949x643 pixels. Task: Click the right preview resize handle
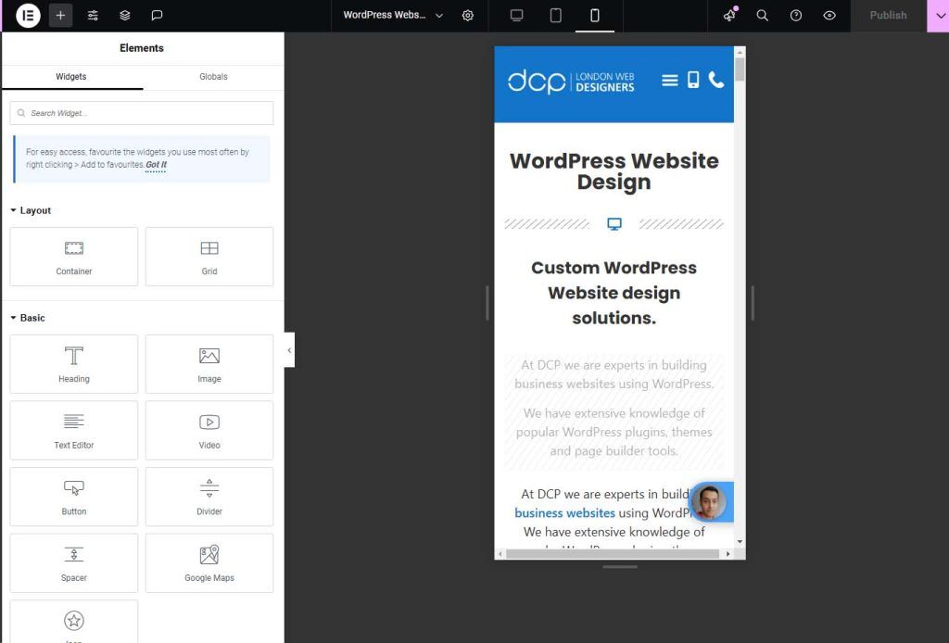tap(753, 303)
